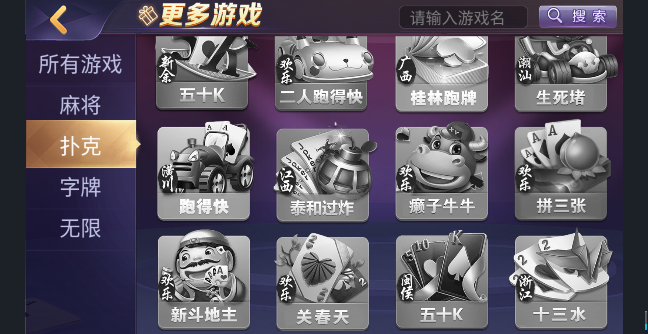Open the 新余 五十K game tile
This screenshot has height=334, width=648.
tap(202, 73)
